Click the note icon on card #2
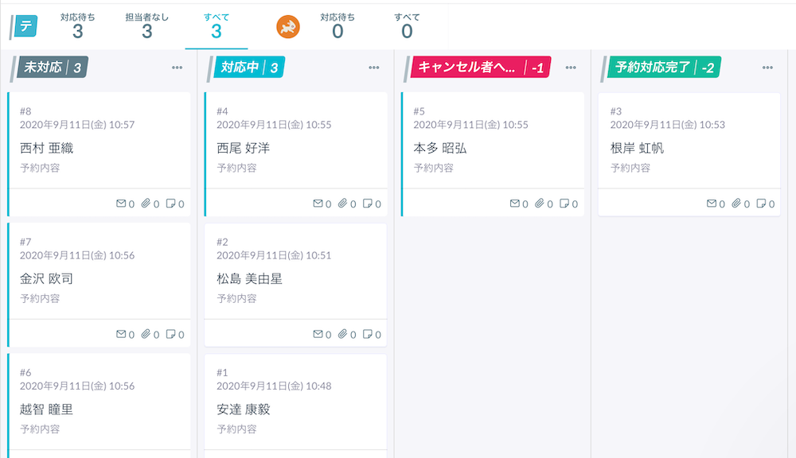Screen dimensions: 796x458 point(368,335)
